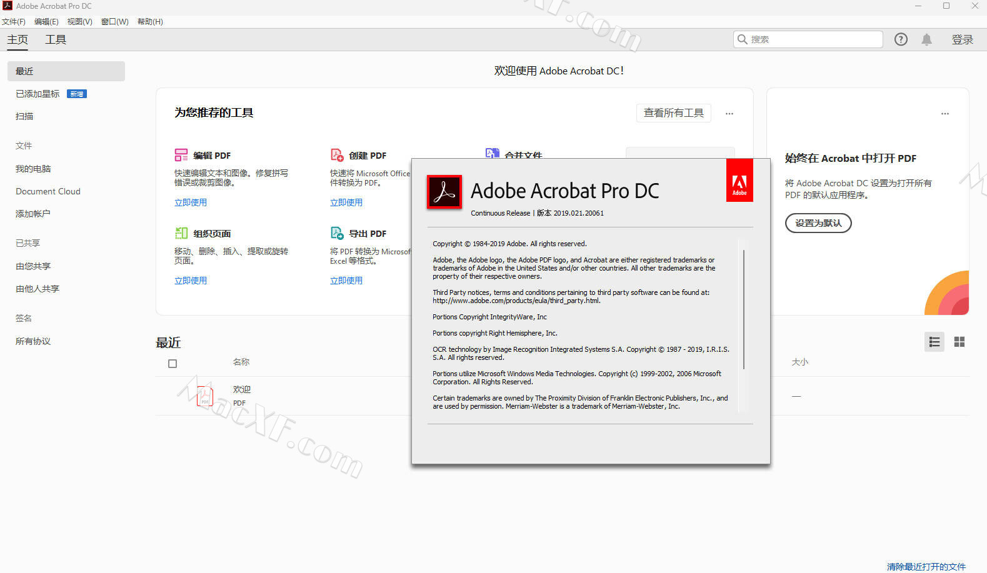Open the 编辑(E) menu

coord(46,21)
